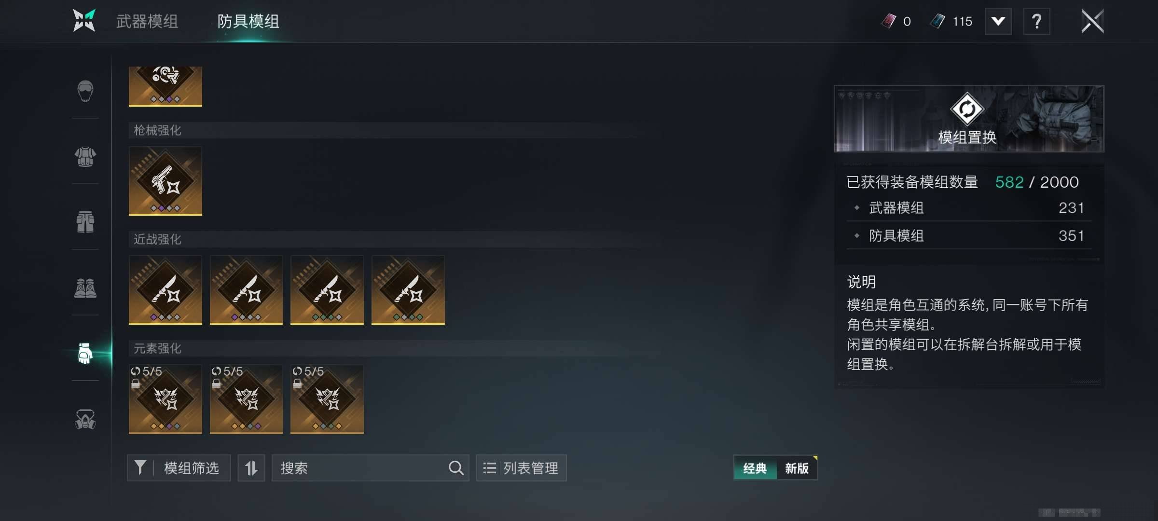
Task: Open the 模组筛选 filter options
Action: (179, 468)
